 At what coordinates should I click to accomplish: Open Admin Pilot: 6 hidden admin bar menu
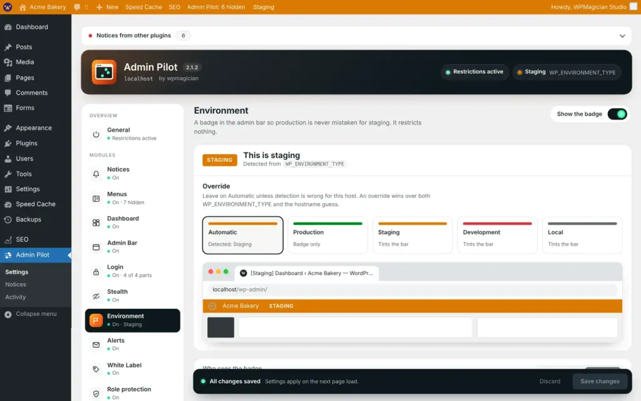216,7
